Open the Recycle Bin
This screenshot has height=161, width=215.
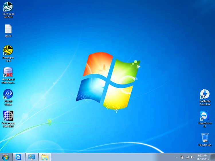205,140
